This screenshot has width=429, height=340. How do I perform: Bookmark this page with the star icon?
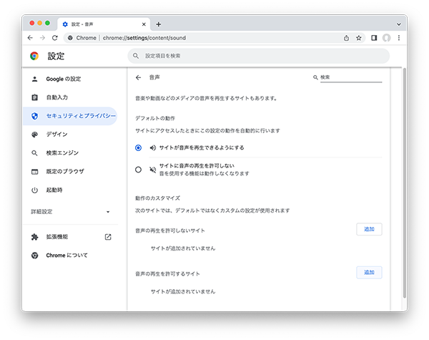coord(359,38)
